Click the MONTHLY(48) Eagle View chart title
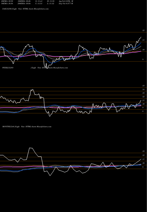 click(27, 127)
